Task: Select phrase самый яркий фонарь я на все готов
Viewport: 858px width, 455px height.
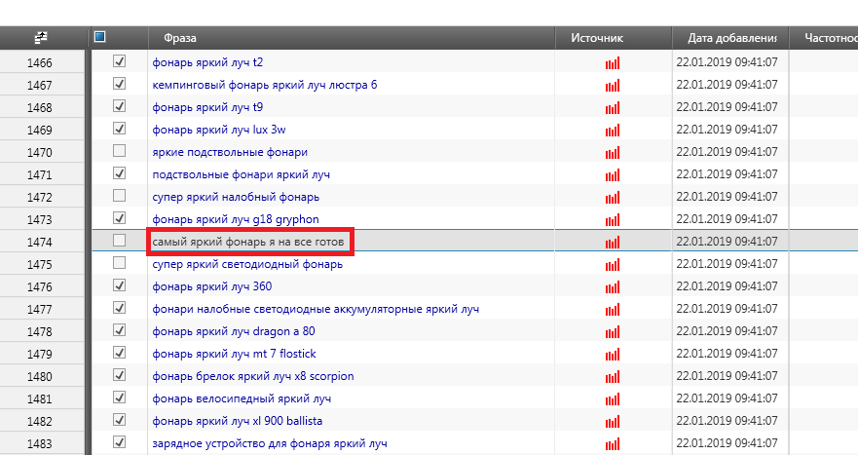Action: click(x=248, y=242)
